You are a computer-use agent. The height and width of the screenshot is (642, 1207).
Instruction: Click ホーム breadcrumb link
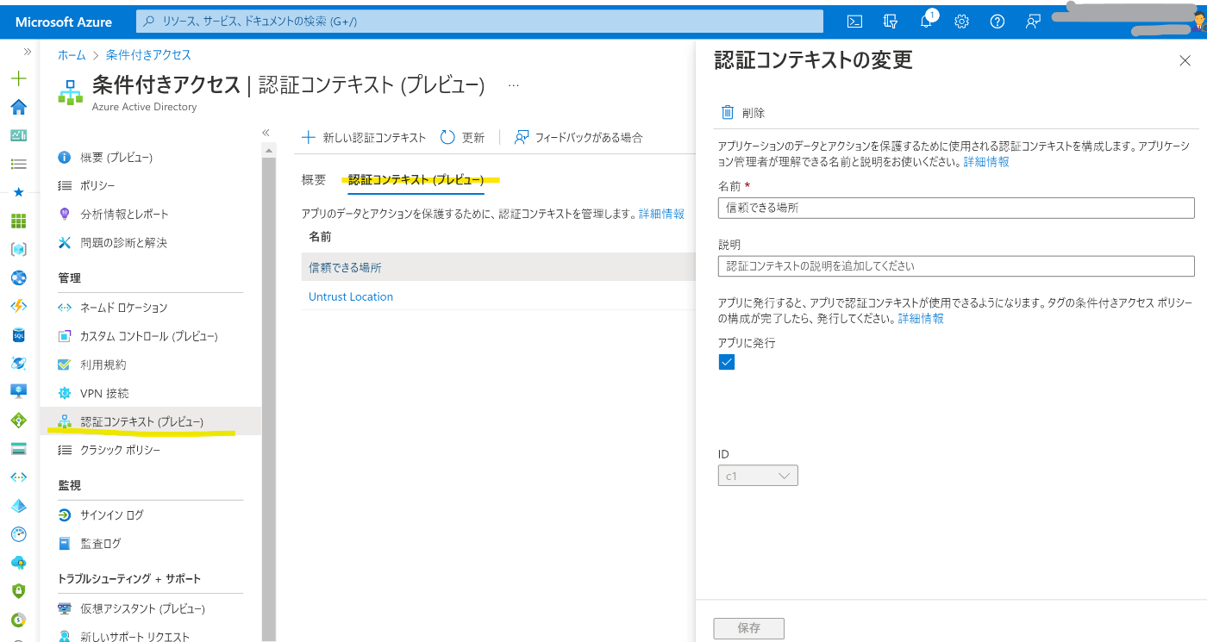(72, 54)
